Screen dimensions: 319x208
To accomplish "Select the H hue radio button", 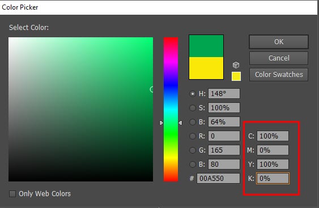I will tap(193, 94).
